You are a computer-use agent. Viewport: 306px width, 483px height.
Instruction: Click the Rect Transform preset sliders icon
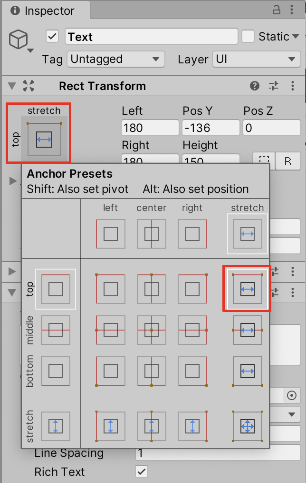point(274,86)
